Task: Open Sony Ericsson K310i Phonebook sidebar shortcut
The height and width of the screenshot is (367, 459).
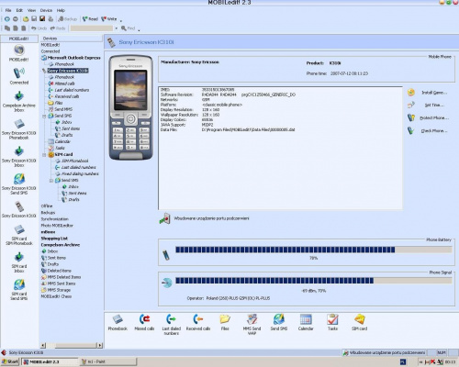Action: (x=19, y=129)
